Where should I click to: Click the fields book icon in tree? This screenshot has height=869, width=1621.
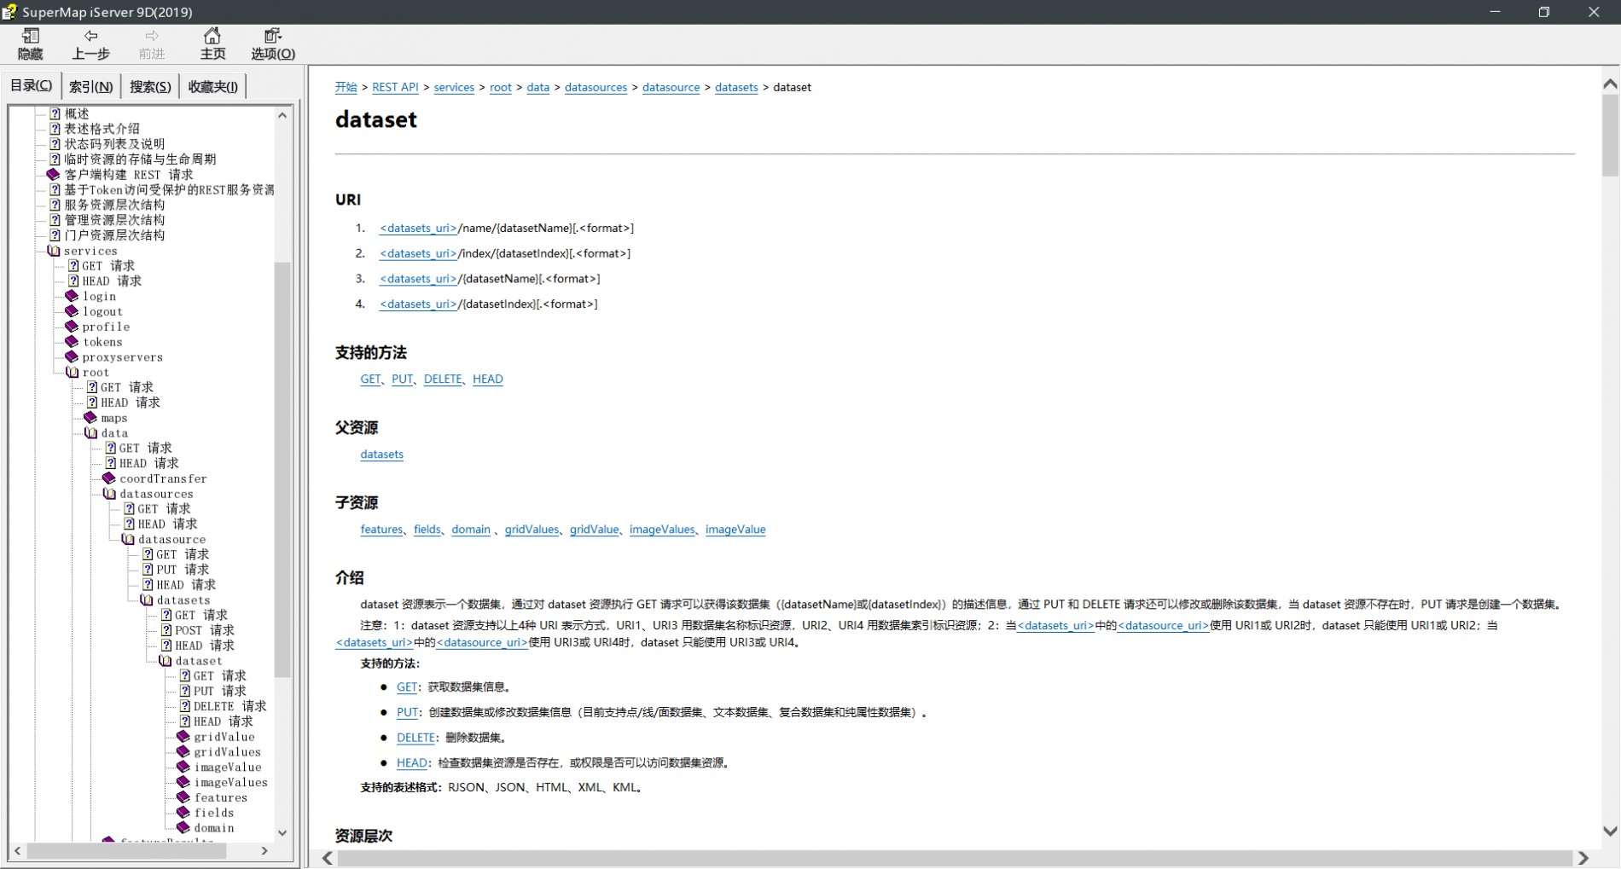pyautogui.click(x=183, y=813)
